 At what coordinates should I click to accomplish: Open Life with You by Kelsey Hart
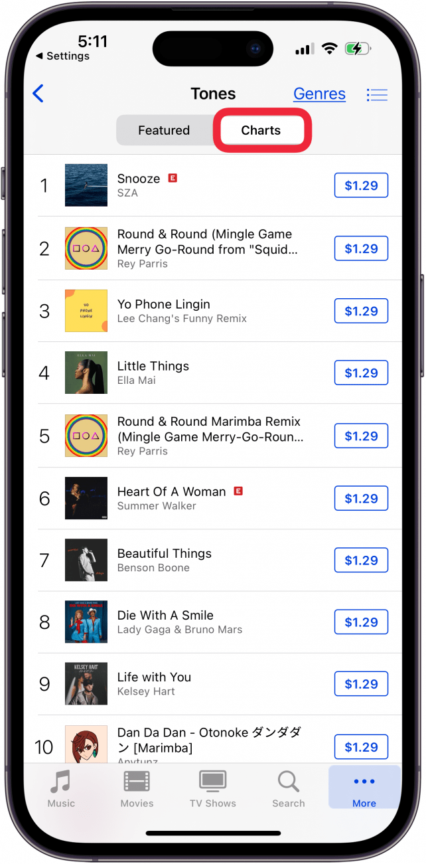tap(154, 683)
